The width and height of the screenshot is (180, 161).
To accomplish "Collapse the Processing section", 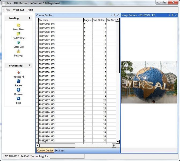I will pyautogui.click(x=30, y=65).
